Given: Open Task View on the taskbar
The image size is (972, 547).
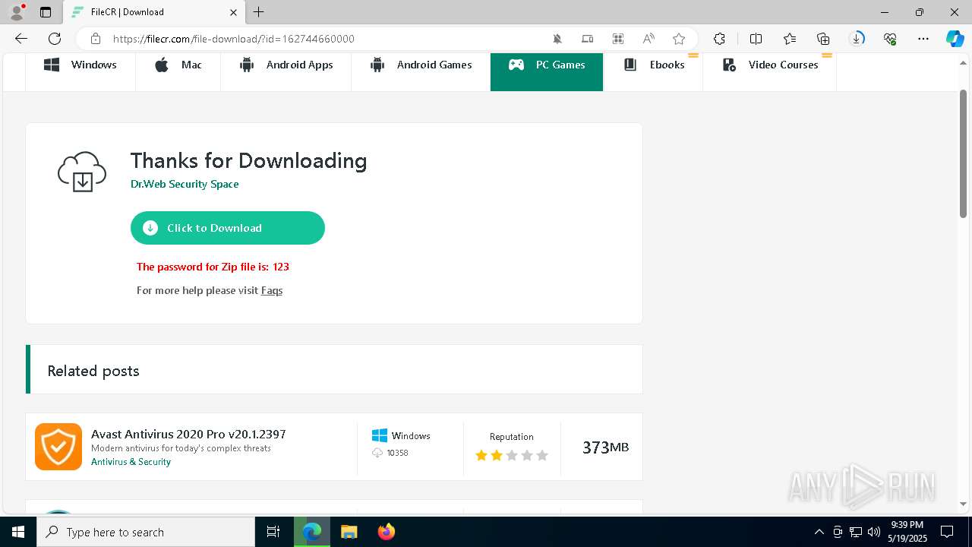Looking at the screenshot, I should (x=273, y=532).
